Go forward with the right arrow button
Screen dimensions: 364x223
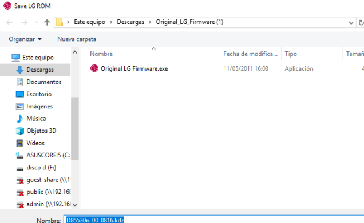[24, 22]
